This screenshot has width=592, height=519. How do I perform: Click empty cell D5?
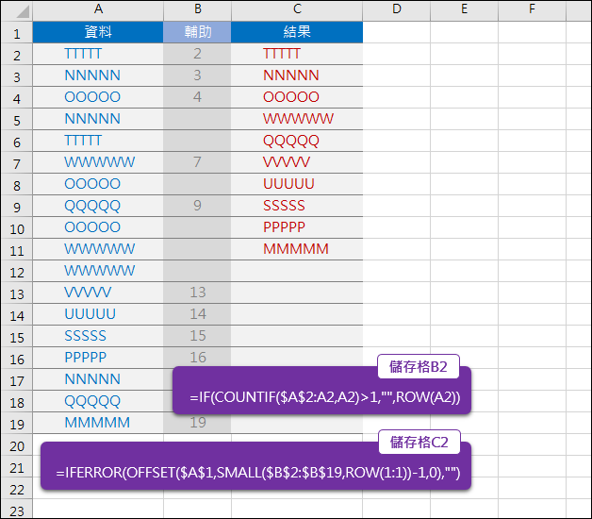pos(397,119)
